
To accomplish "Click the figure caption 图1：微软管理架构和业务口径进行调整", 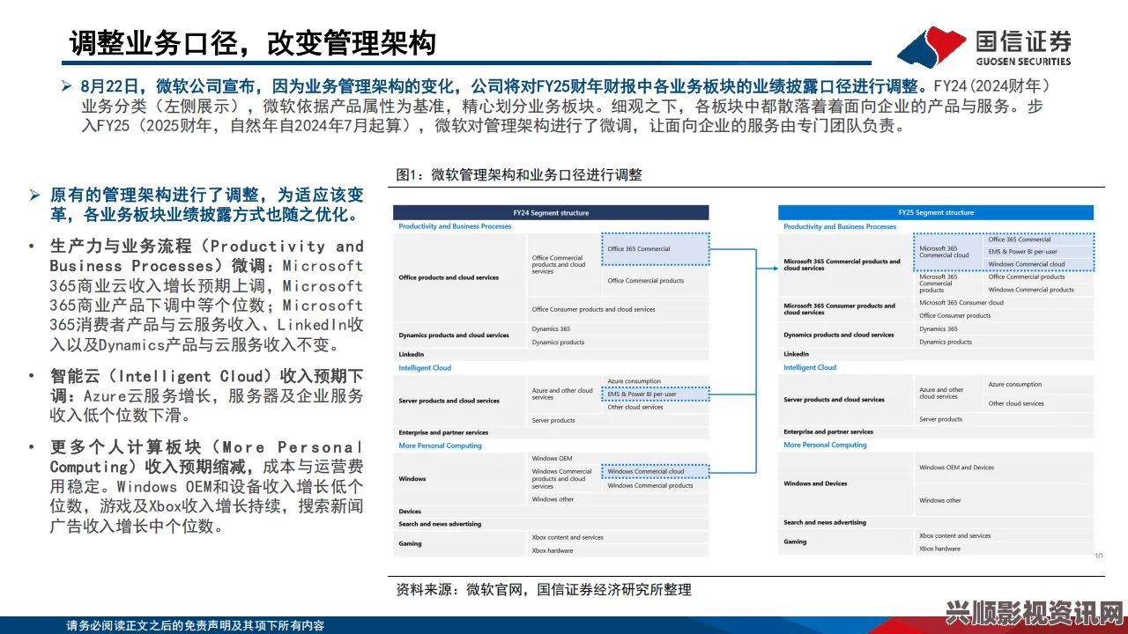I will point(519,175).
